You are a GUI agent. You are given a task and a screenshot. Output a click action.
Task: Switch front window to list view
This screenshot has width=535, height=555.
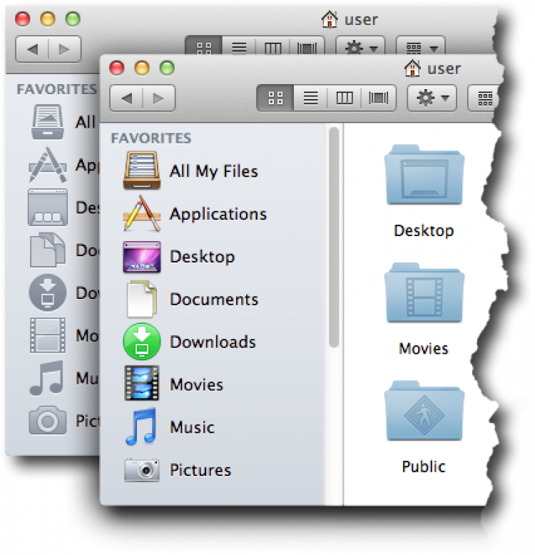point(310,98)
